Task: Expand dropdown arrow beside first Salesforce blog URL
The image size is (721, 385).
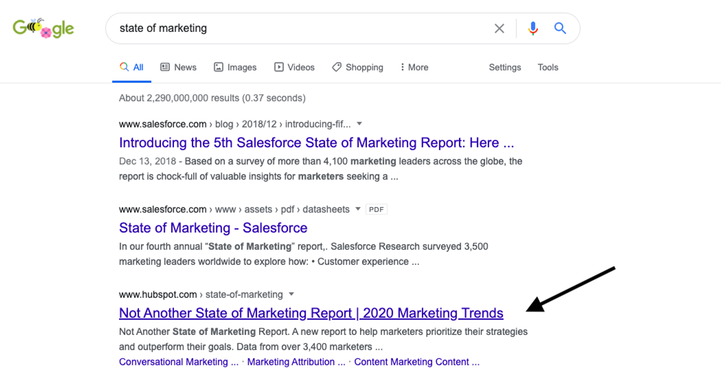Action: tap(359, 124)
